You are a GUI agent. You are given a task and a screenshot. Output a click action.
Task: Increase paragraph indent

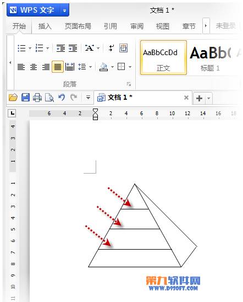click(x=73, y=48)
